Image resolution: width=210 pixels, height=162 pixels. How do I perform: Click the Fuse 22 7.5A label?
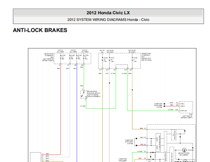(106, 60)
